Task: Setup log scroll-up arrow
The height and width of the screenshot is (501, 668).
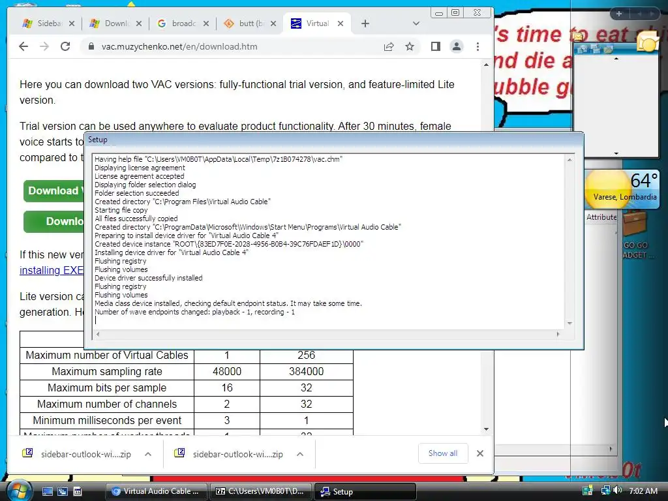Action: pyautogui.click(x=569, y=160)
